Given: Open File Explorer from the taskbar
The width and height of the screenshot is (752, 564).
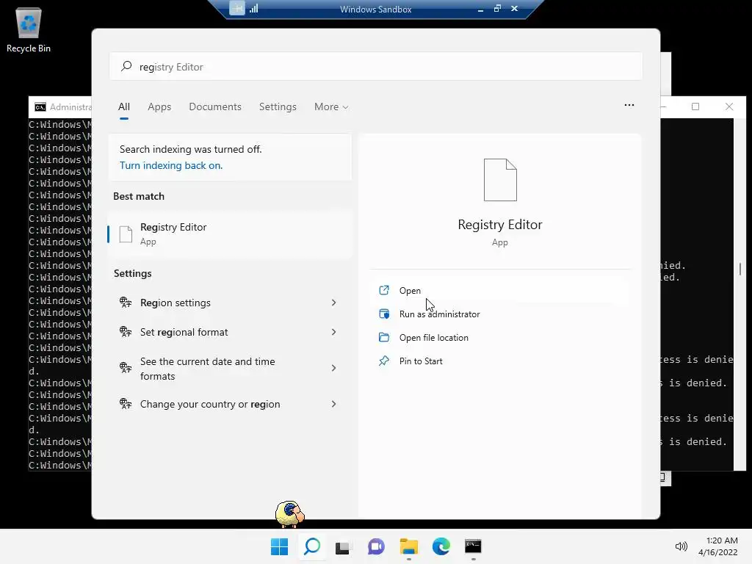Looking at the screenshot, I should click(409, 546).
